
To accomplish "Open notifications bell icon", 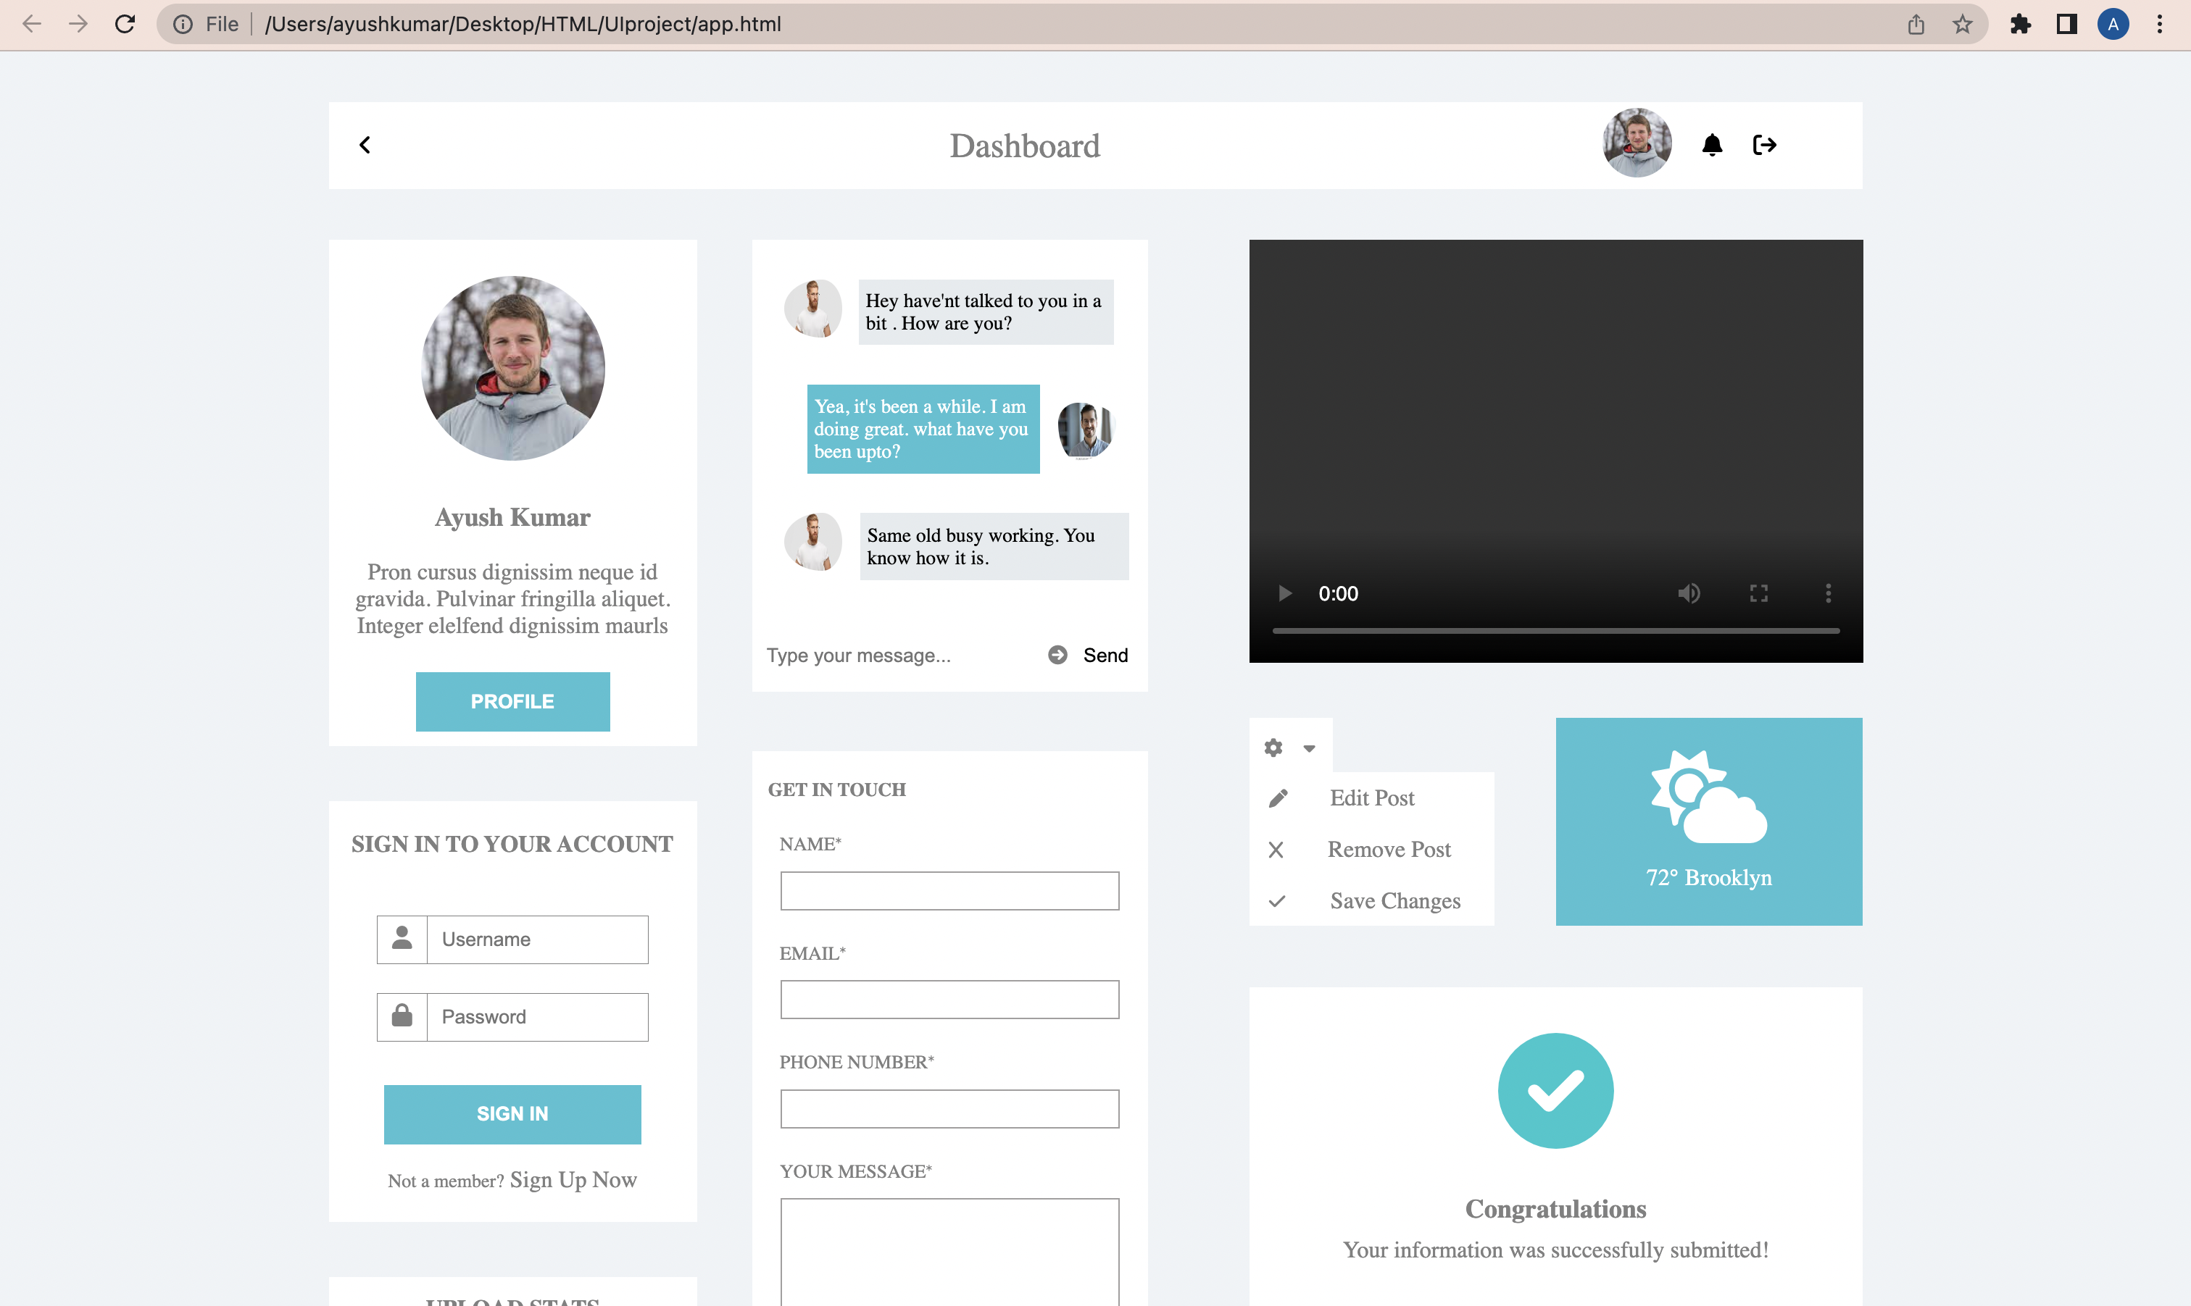I will [x=1712, y=145].
